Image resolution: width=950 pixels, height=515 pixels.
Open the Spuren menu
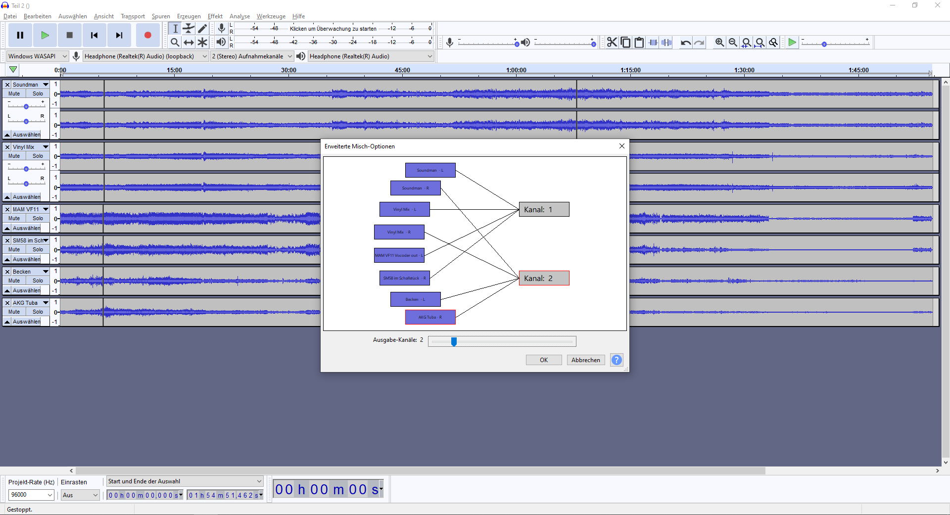(x=161, y=16)
